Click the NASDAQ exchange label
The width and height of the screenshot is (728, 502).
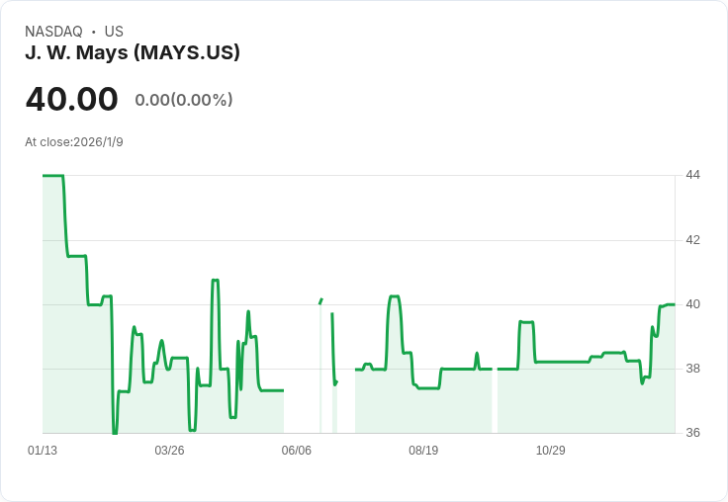(53, 32)
